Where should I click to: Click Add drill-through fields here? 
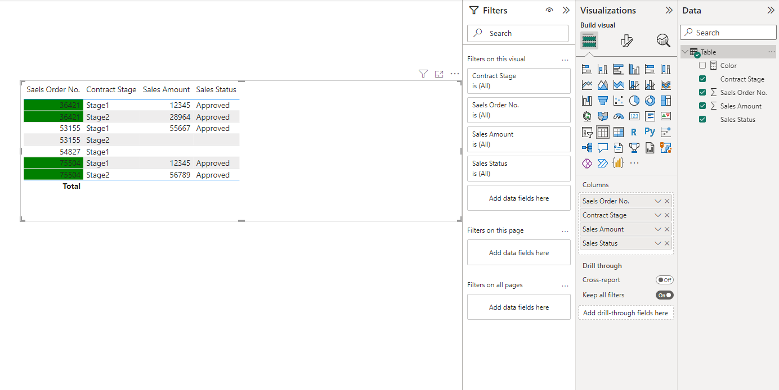tap(625, 313)
